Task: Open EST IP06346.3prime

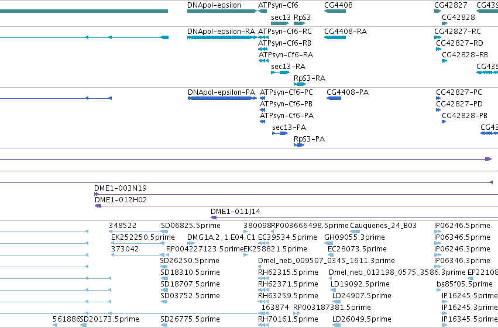Action: pyautogui.click(x=462, y=261)
